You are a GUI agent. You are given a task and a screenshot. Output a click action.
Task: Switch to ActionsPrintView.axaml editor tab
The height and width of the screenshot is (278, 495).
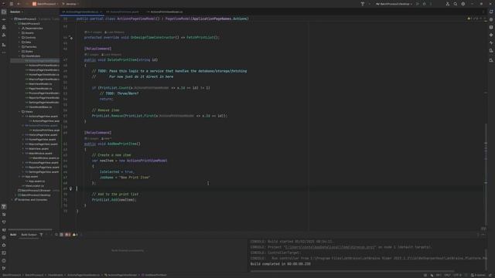[122, 12]
